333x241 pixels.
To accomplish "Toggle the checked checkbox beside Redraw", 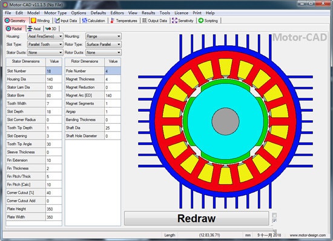I will point(274,220).
